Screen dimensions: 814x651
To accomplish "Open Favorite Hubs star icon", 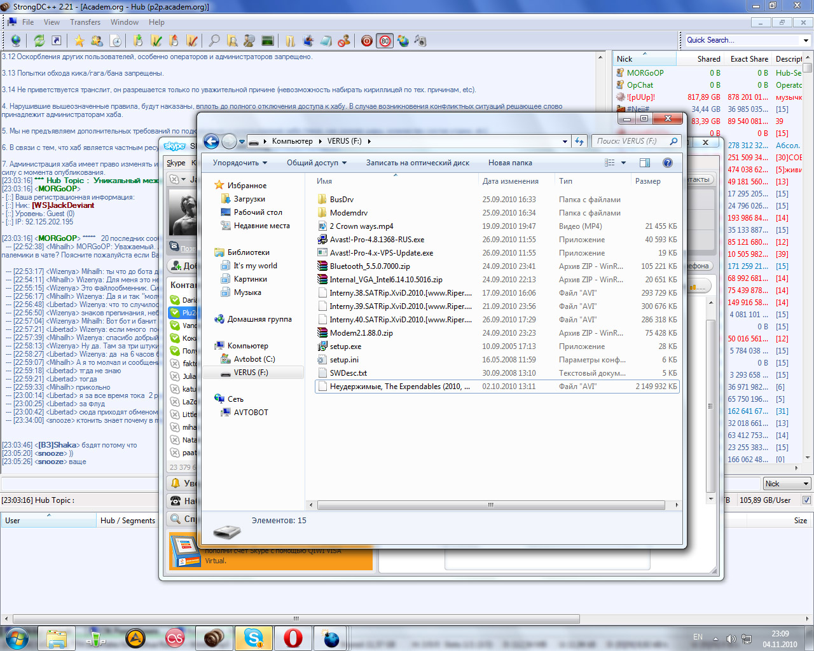I will pos(79,41).
